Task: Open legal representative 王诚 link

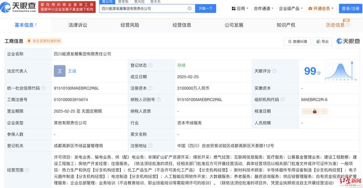Action: click(x=72, y=71)
